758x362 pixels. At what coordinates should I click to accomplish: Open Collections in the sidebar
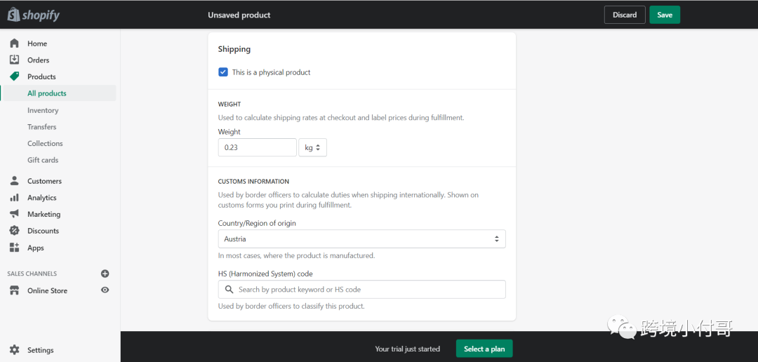tap(45, 143)
